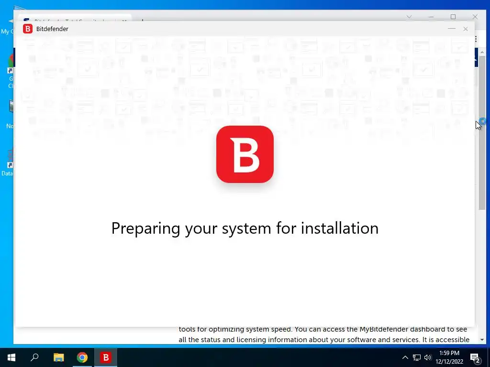This screenshot has height=367, width=490.
Task: Maximize the Chrome window behind installer
Action: (453, 17)
